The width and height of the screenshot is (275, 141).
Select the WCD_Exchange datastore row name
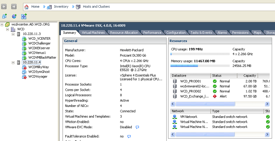[194, 96]
